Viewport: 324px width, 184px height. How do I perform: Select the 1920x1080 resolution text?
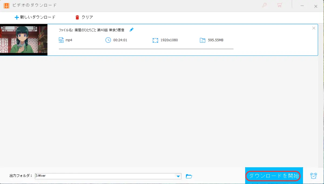169,40
